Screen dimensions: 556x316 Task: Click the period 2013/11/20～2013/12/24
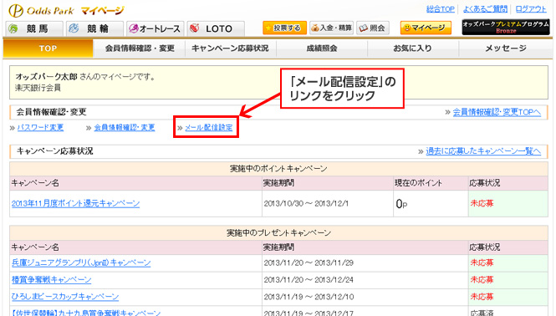tap(309, 280)
